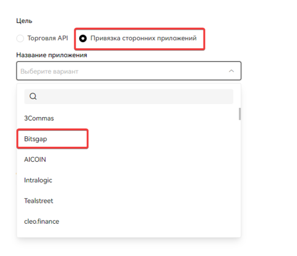Click the scrollbar track below the thumb

pos(239,175)
